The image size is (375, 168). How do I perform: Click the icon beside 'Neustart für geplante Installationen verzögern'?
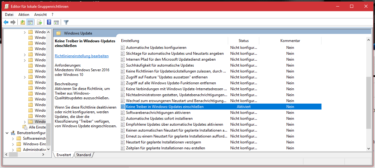123,142
